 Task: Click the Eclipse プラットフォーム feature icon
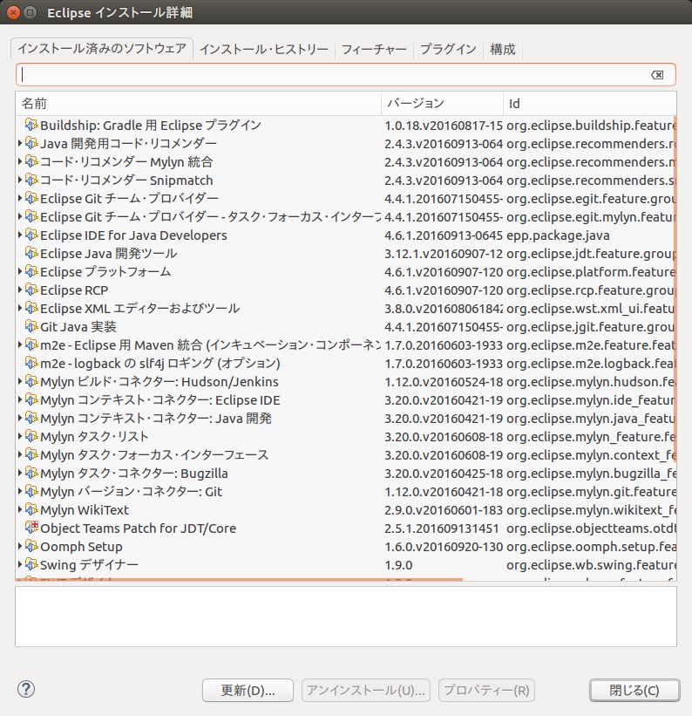[x=31, y=271]
